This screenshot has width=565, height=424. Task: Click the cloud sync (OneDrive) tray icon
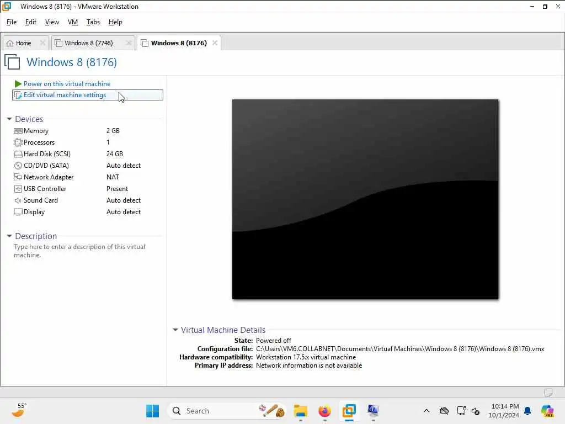point(444,411)
